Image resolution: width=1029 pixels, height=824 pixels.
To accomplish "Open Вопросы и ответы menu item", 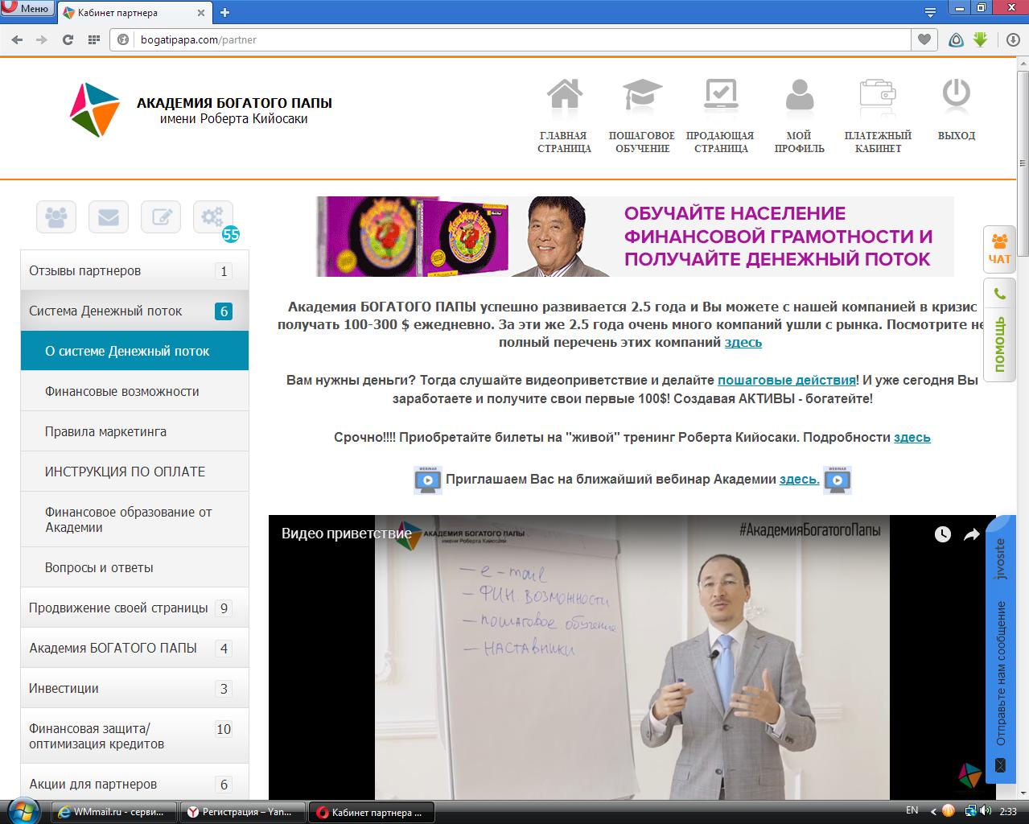I will coord(134,567).
